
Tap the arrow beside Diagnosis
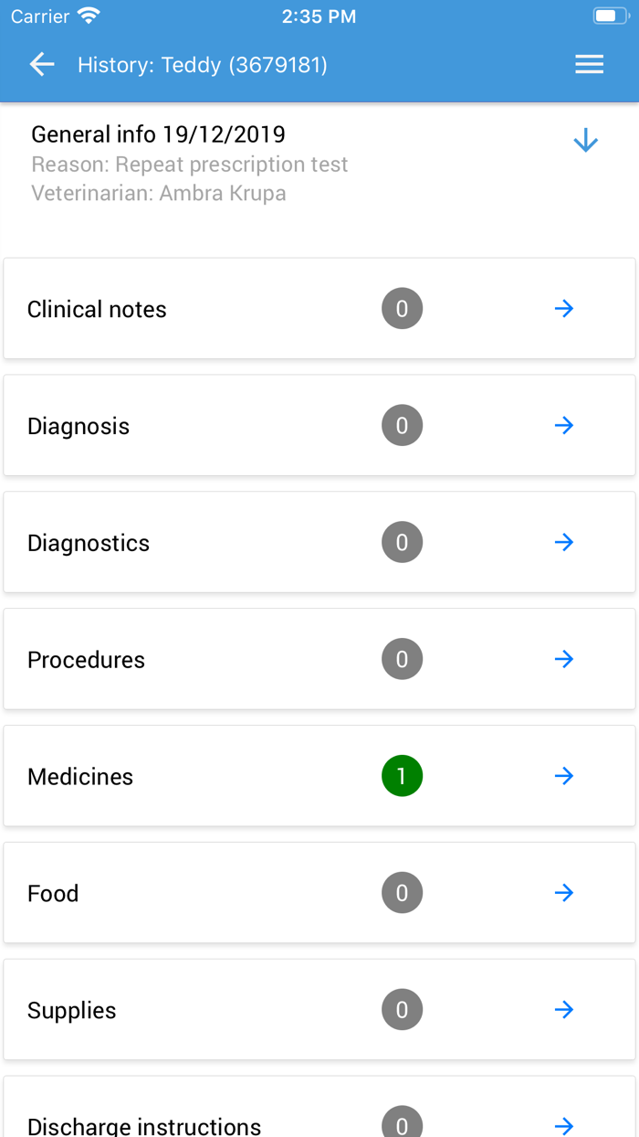[x=564, y=426]
